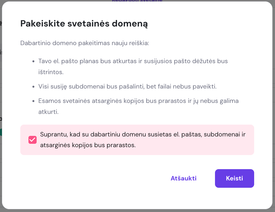This screenshot has height=212, width=275.
Task: Click "atsarginės kopijos bus prarastos." in the pink box
Action: (x=88, y=145)
